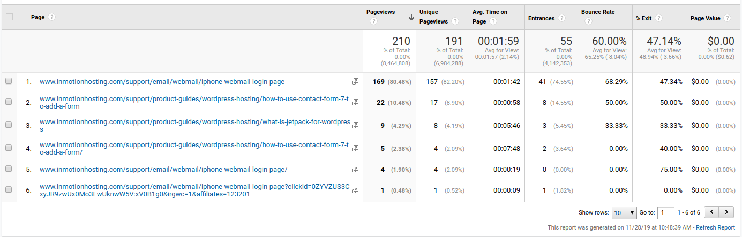Open the Show rows dropdown
The width and height of the screenshot is (742, 237).
tap(623, 212)
